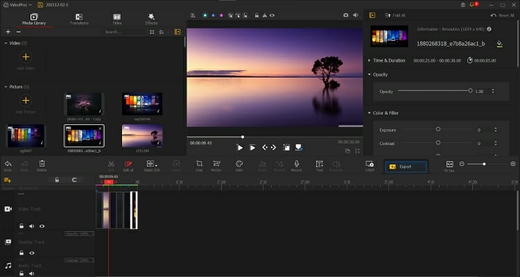Open the Motion tool
520x277 pixels.
tap(216, 164)
